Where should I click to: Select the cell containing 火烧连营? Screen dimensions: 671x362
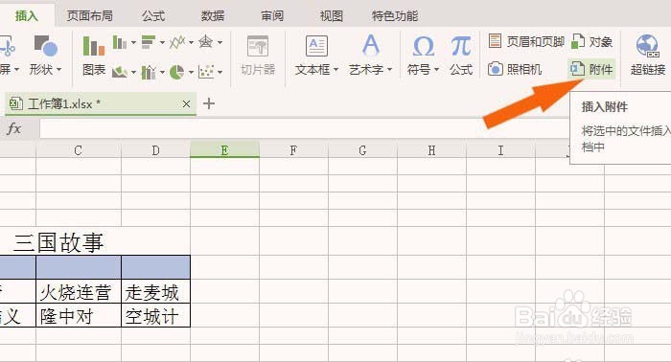click(x=79, y=292)
